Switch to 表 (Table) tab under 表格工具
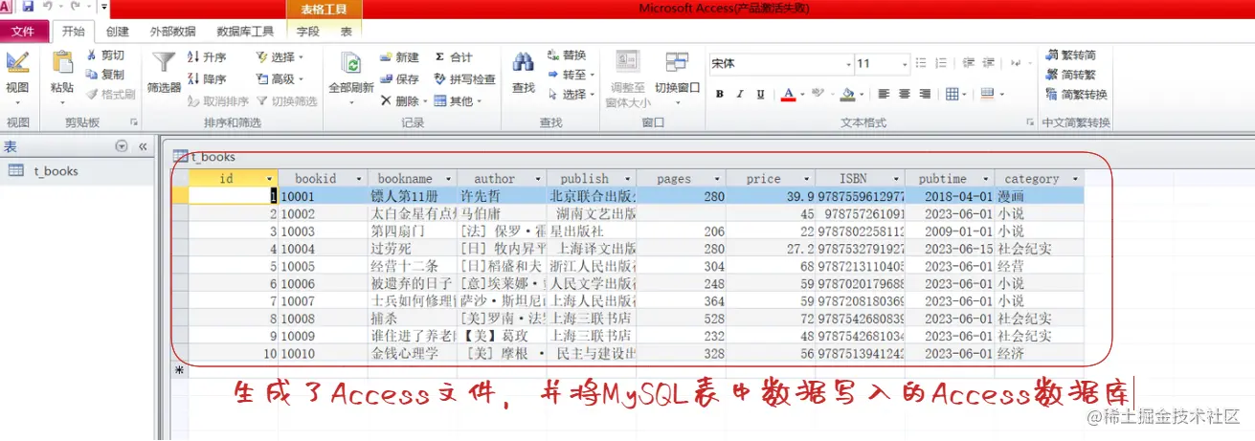This screenshot has height=441, width=1255. (x=347, y=32)
